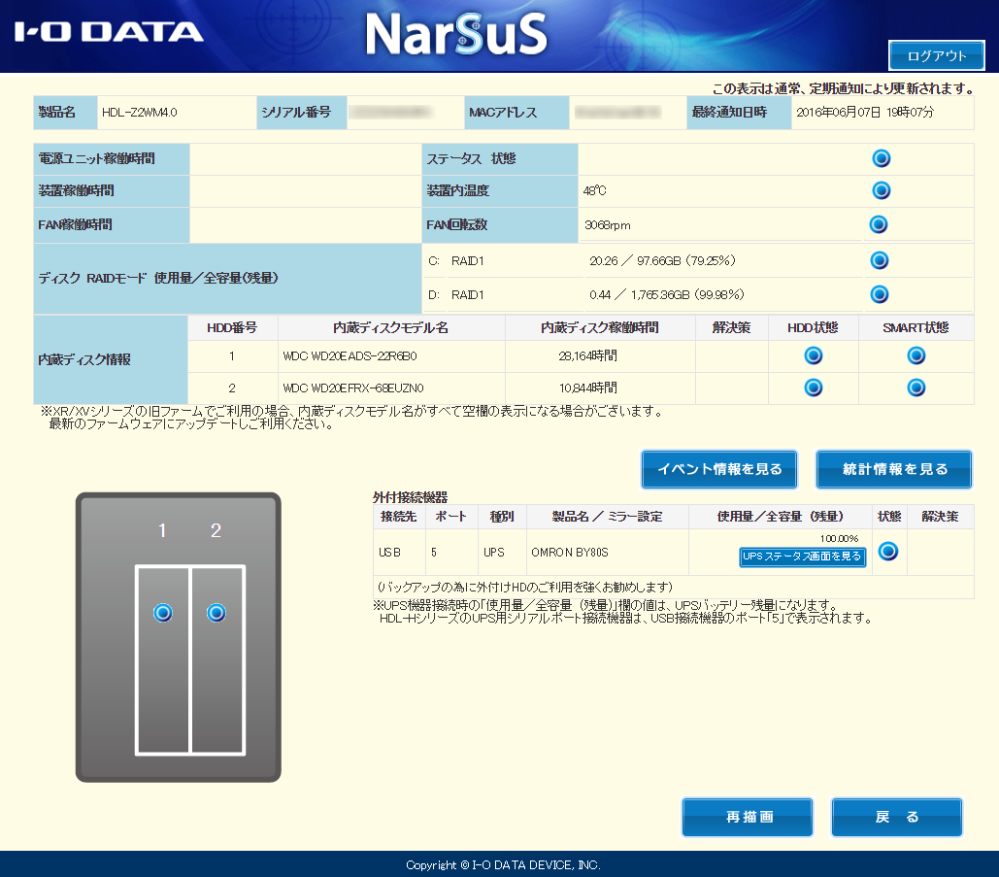Click HDD 2 HDD状態 indicator icon

pos(814,388)
